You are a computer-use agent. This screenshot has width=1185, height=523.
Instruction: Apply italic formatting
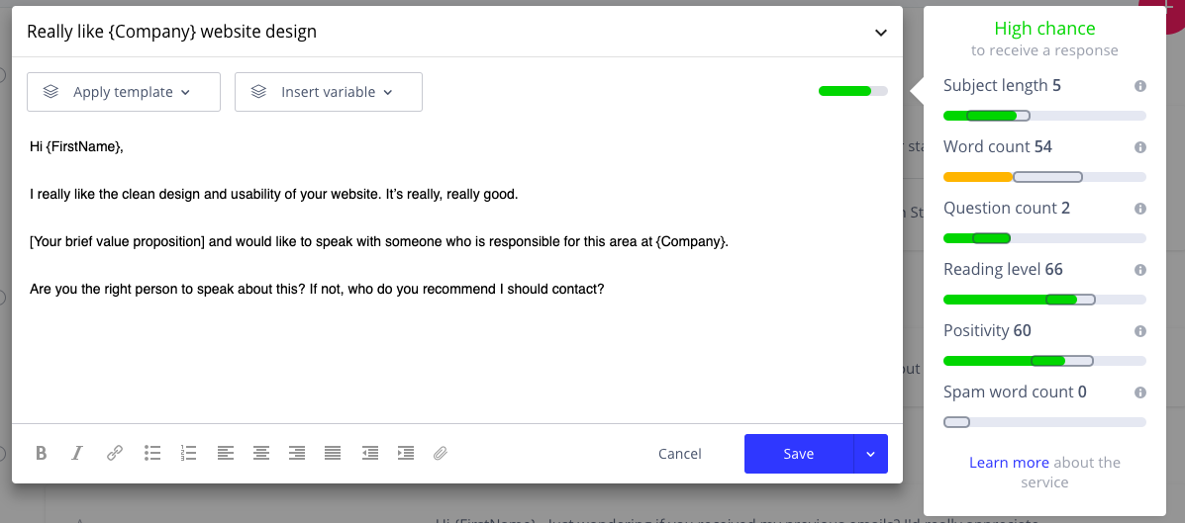[x=77, y=454]
